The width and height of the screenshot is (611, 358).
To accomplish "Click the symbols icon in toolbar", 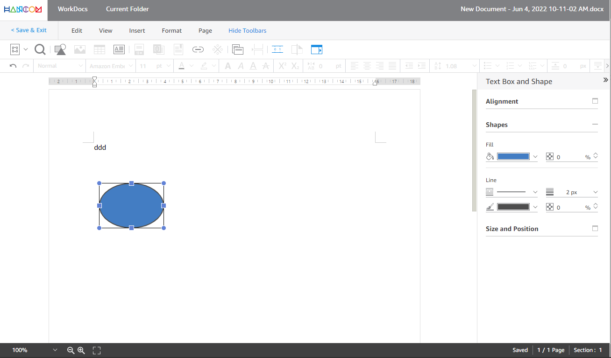I will click(218, 49).
